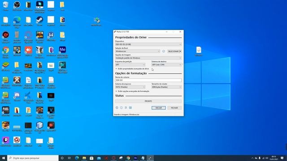The image size is (287, 161).
Task: Click the Rufus language globe icon
Action: 117,108
